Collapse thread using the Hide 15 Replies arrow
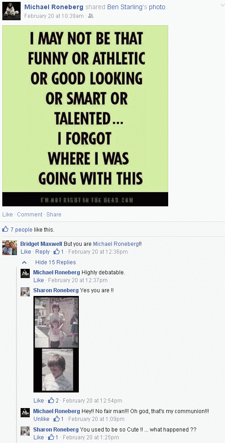The width and height of the screenshot is (225, 443). (24, 262)
